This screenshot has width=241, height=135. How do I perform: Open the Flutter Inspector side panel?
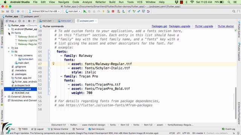point(239,51)
